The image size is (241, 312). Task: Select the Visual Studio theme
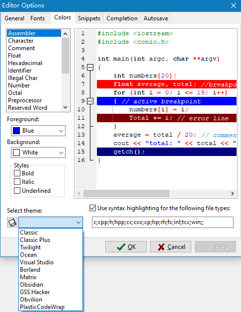[51, 262]
